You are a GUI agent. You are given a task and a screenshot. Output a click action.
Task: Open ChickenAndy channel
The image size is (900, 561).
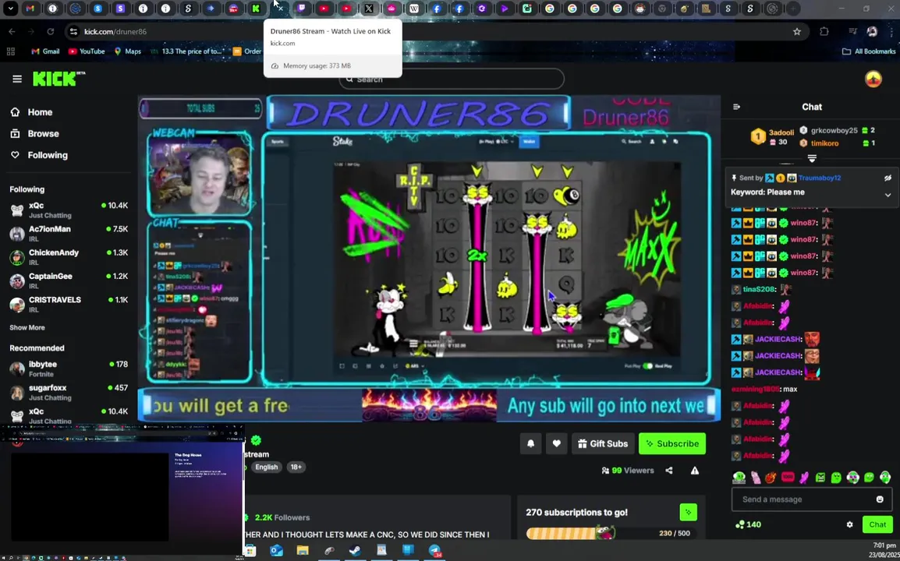click(x=69, y=257)
